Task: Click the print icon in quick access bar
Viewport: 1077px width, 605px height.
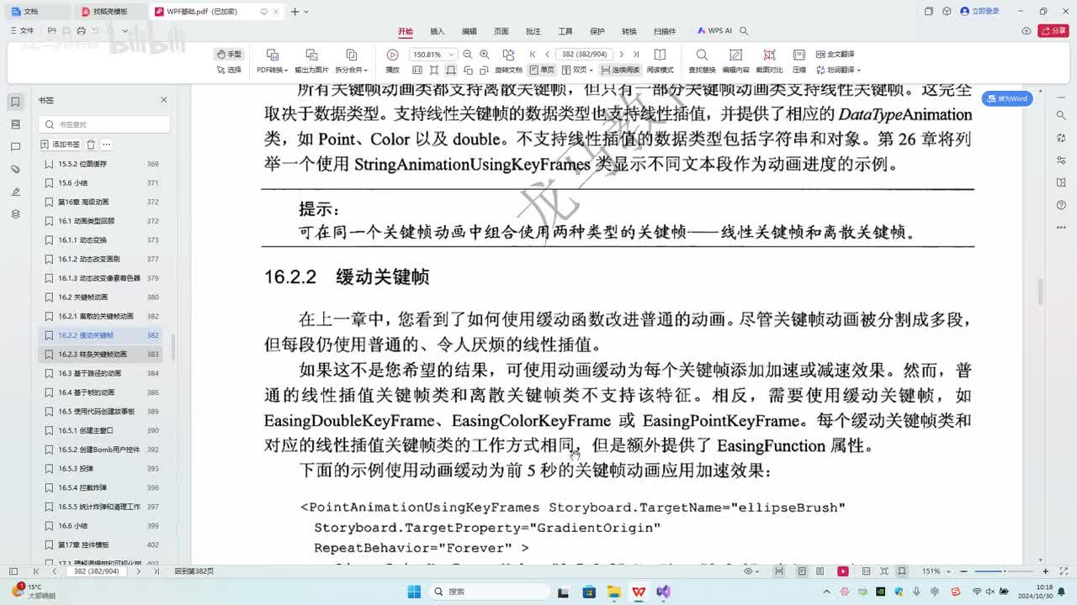Action: (x=81, y=31)
